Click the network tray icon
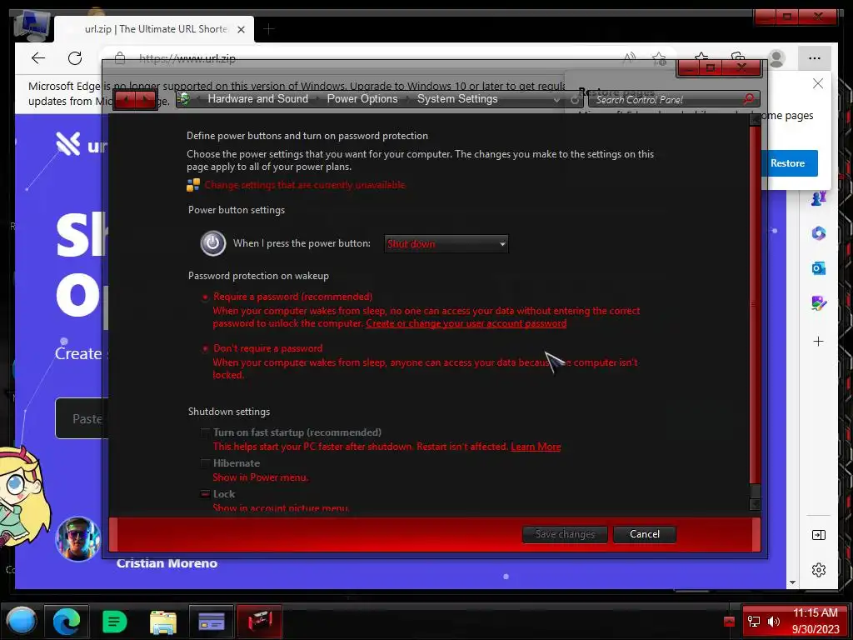The width and height of the screenshot is (853, 640). pos(753,622)
